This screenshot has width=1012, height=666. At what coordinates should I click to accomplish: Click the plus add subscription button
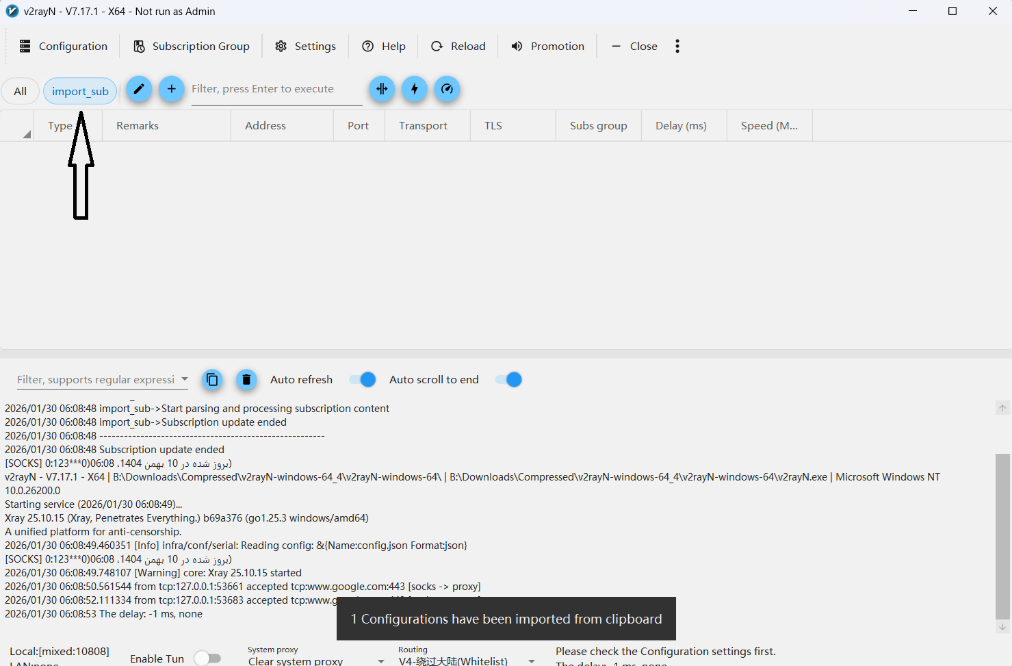tap(172, 89)
